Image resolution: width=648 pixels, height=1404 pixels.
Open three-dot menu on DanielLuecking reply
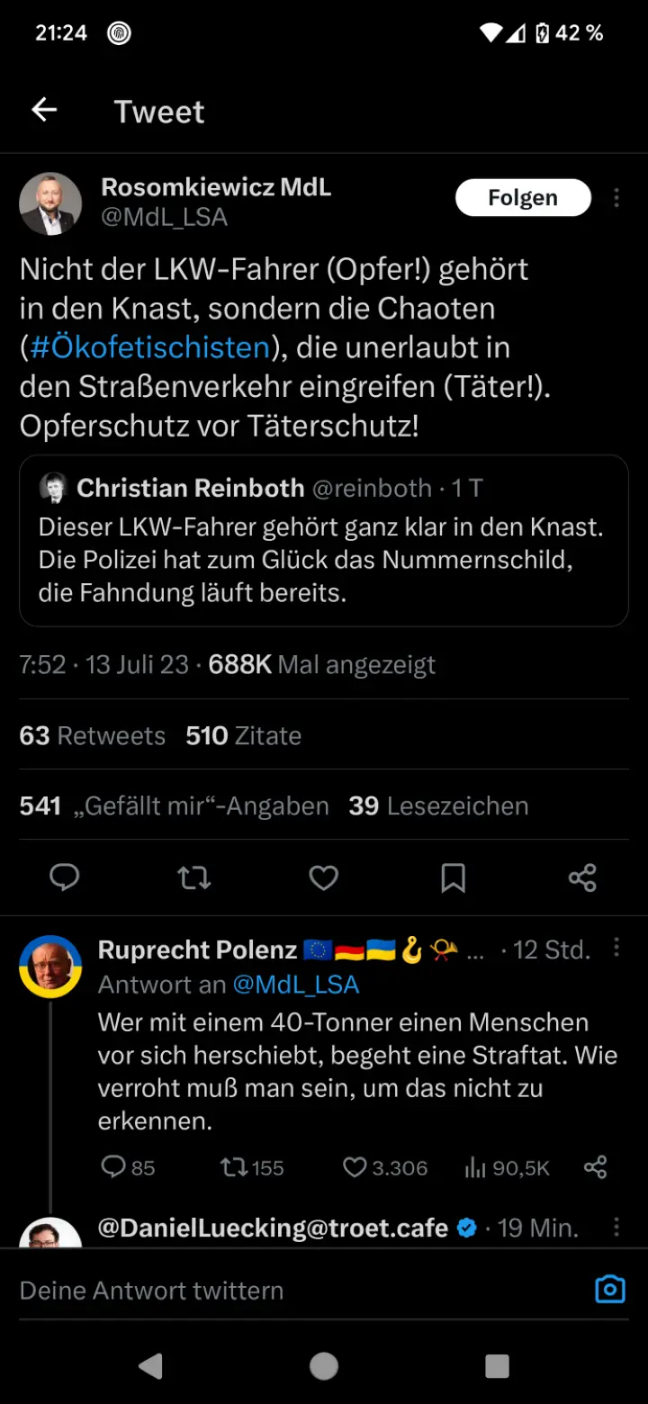pyautogui.click(x=616, y=1228)
